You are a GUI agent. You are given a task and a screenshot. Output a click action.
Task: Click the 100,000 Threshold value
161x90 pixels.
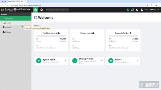point(63,39)
